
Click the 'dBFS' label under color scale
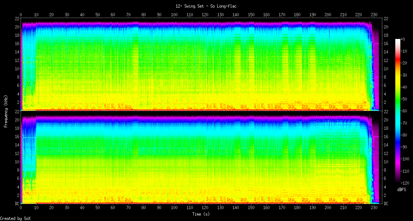(x=401, y=190)
